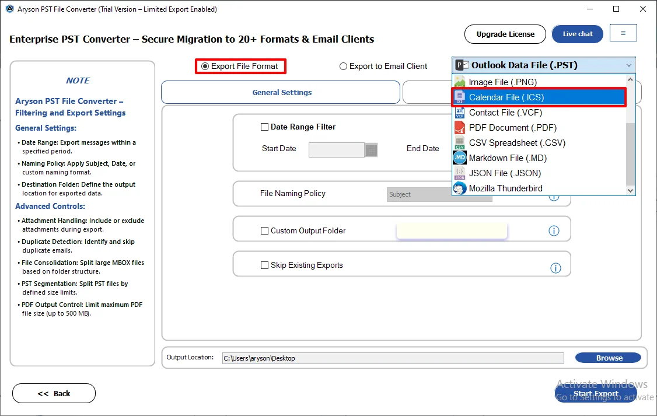Click the 'End Date' label
This screenshot has height=416, width=657.
pos(423,148)
